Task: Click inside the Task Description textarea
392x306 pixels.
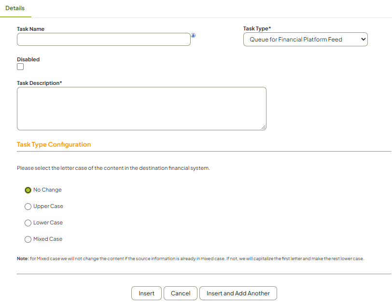Action: (x=141, y=109)
